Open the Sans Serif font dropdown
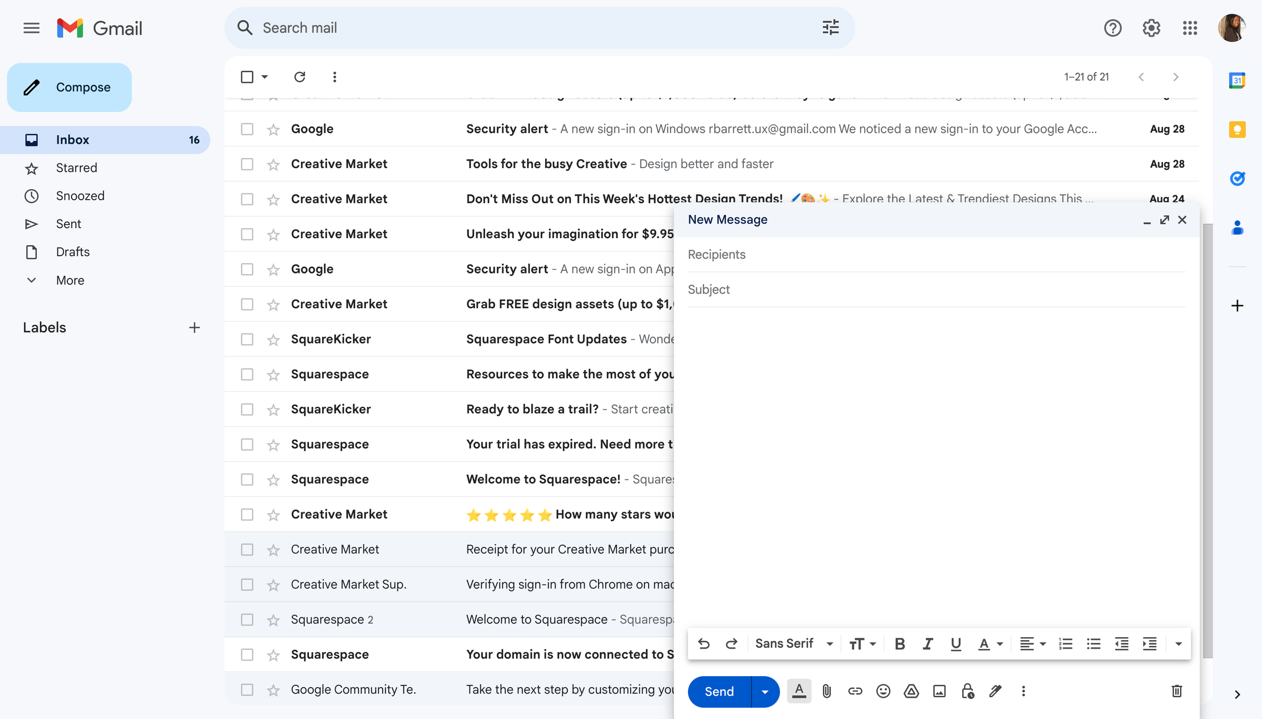Screen dimensions: 1262x719 (x=794, y=644)
